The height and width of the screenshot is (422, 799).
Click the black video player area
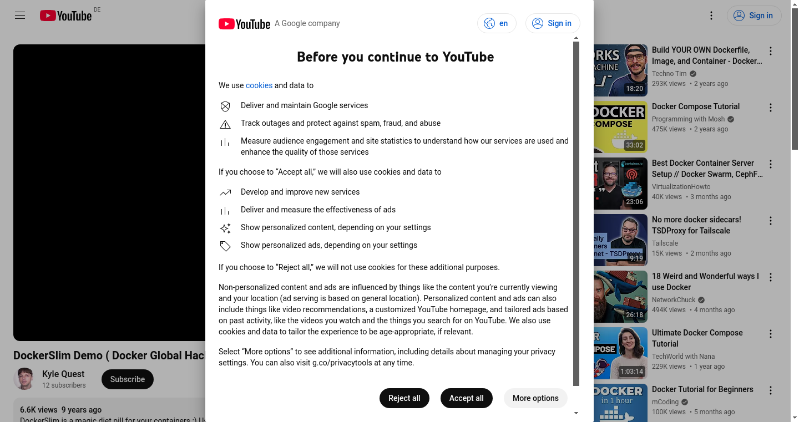(109, 192)
